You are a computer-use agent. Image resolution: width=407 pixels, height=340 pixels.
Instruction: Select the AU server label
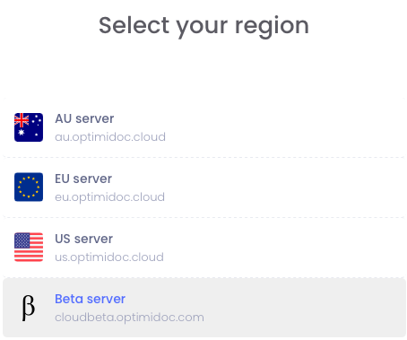coord(84,118)
